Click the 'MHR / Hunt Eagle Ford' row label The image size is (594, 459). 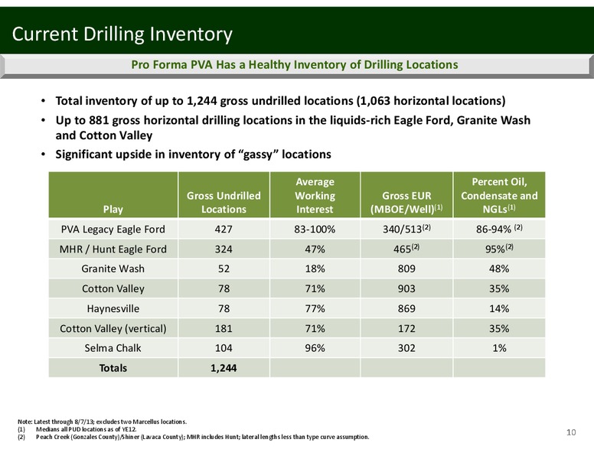coord(113,249)
